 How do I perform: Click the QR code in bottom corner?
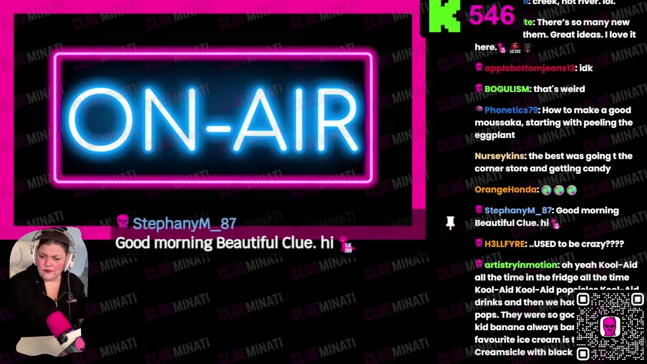pyautogui.click(x=610, y=327)
